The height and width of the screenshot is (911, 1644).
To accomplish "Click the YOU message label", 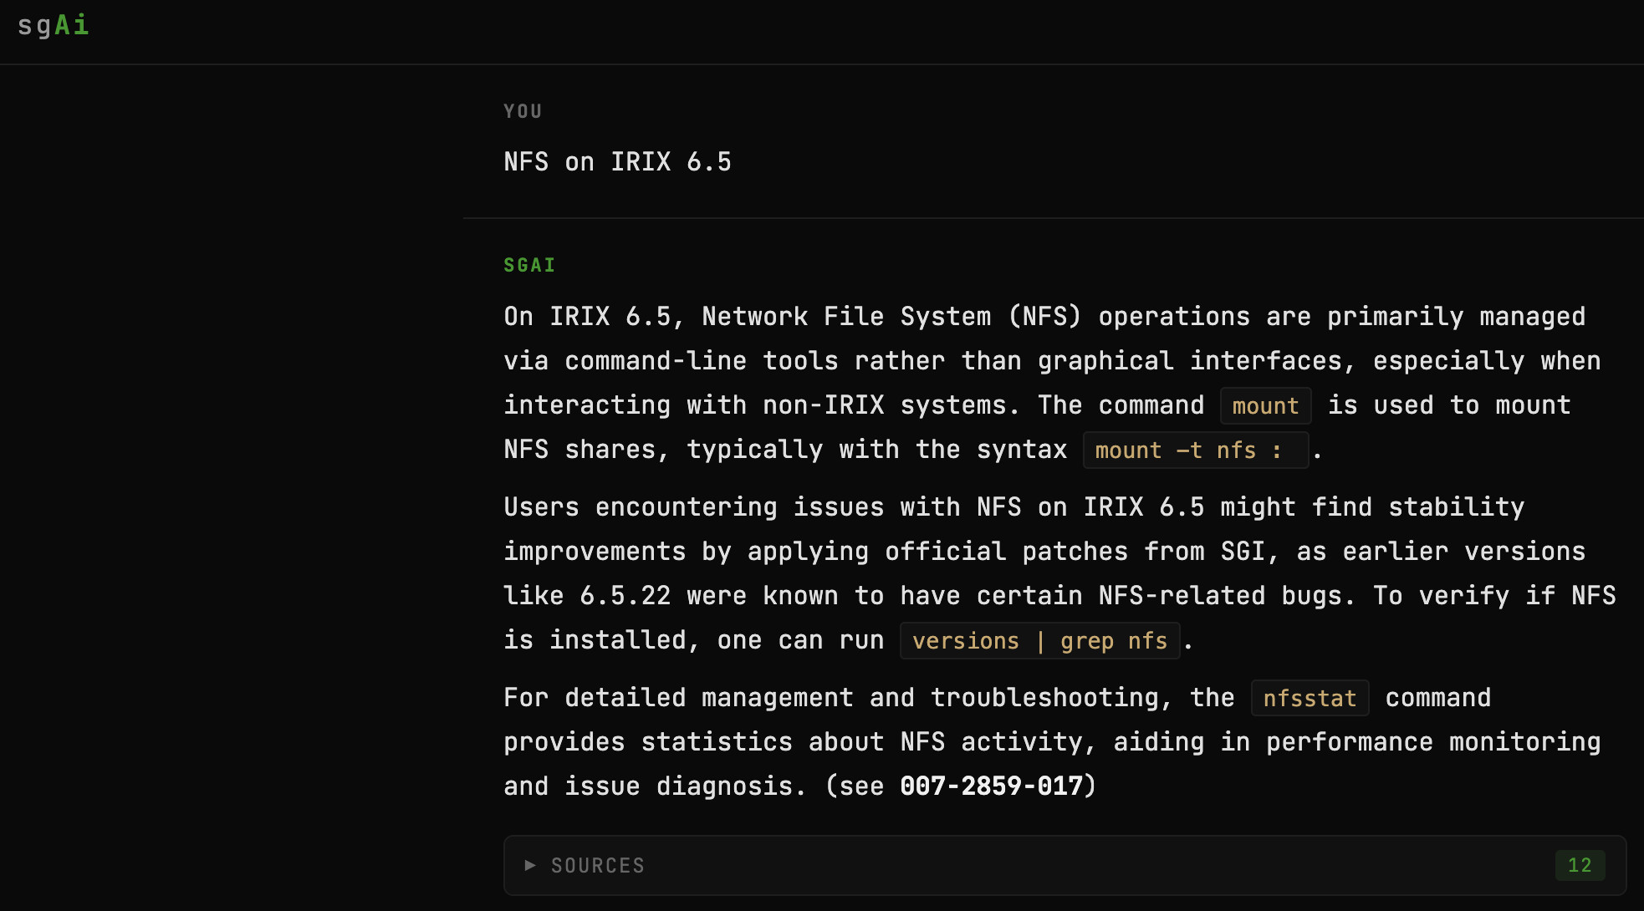I will [523, 110].
